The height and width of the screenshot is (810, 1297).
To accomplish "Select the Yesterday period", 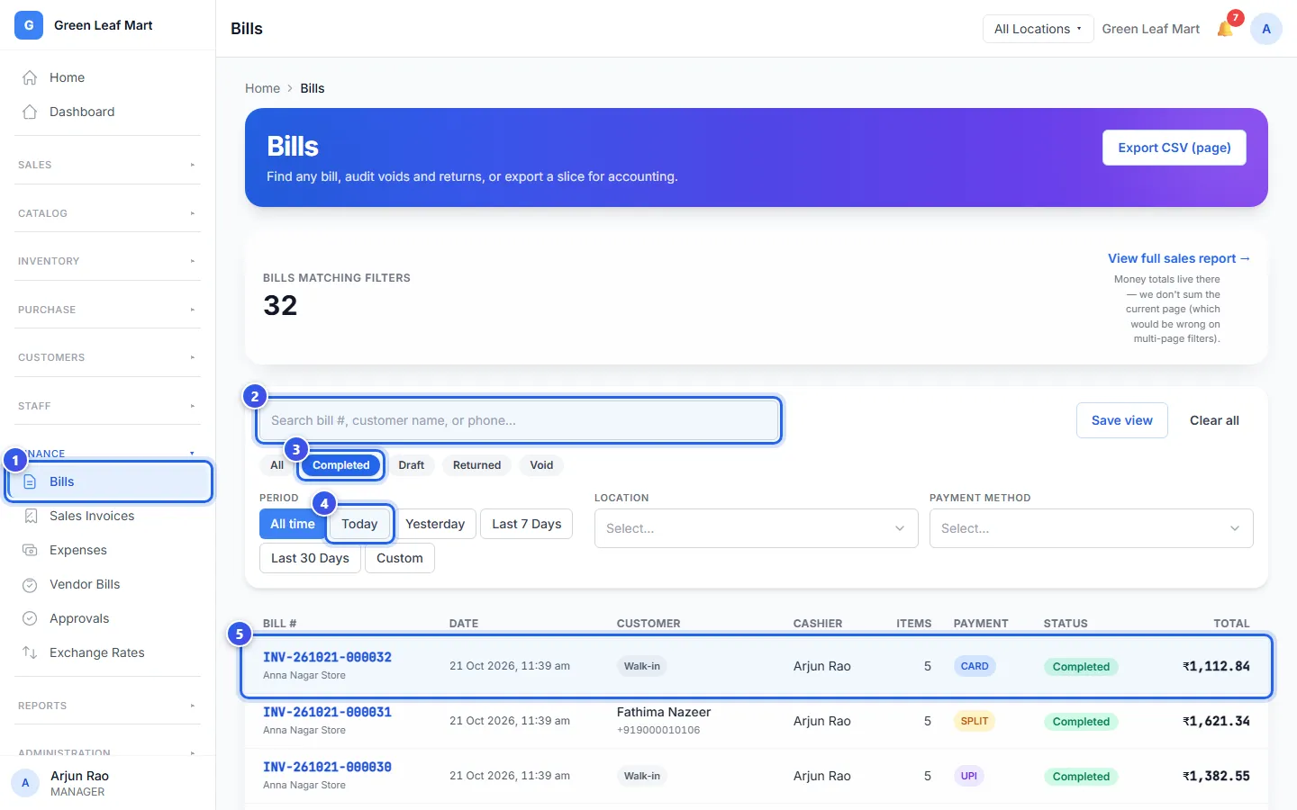I will point(435,524).
